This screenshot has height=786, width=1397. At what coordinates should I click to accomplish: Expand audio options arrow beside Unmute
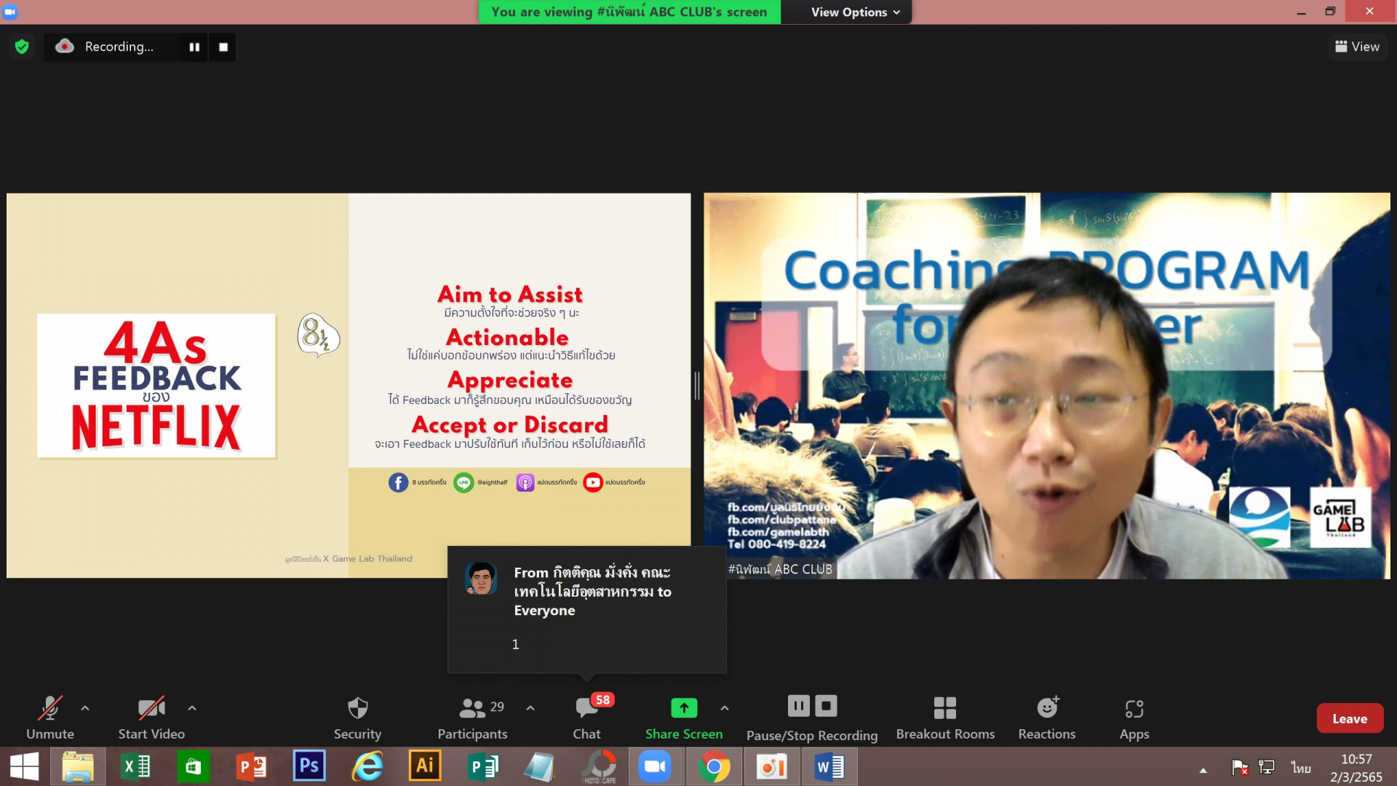(85, 708)
